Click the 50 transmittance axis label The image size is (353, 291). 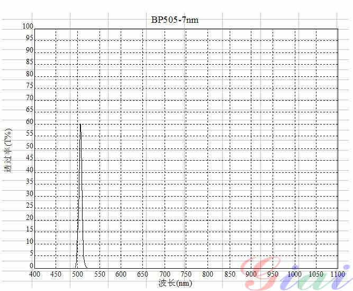pyautogui.click(x=30, y=146)
